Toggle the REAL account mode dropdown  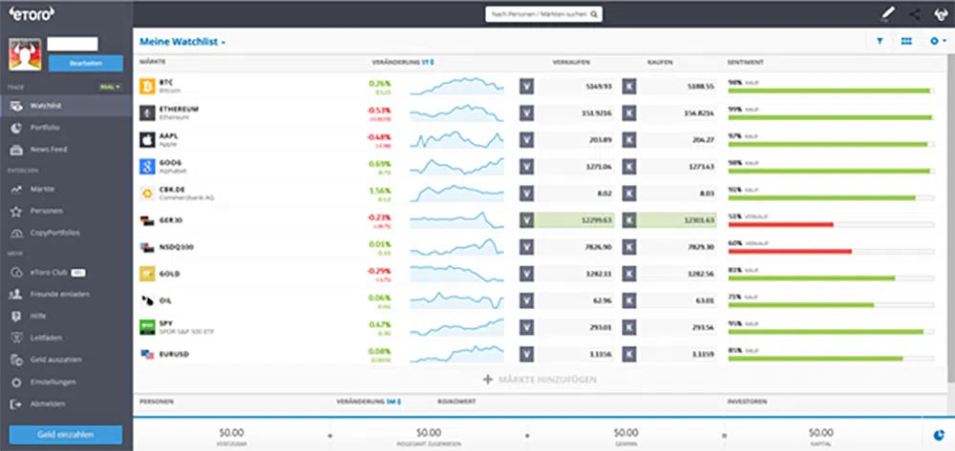point(110,87)
